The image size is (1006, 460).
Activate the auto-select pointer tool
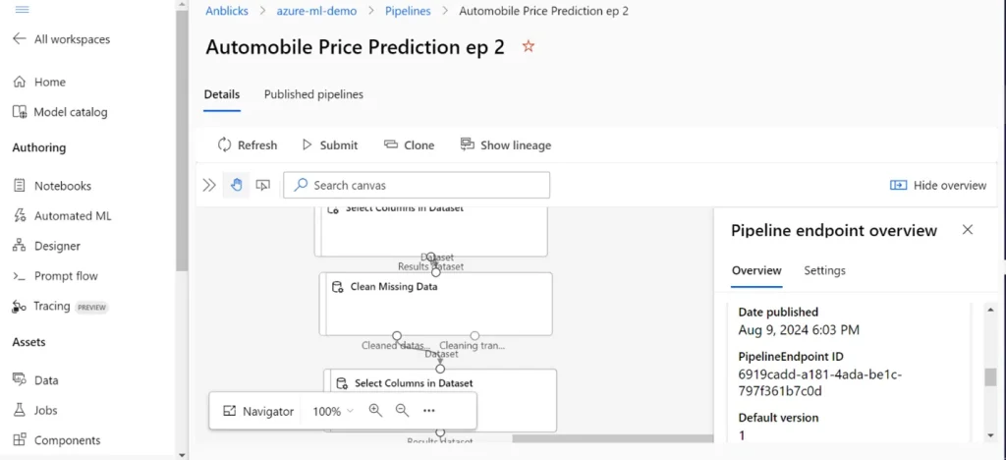coord(262,185)
